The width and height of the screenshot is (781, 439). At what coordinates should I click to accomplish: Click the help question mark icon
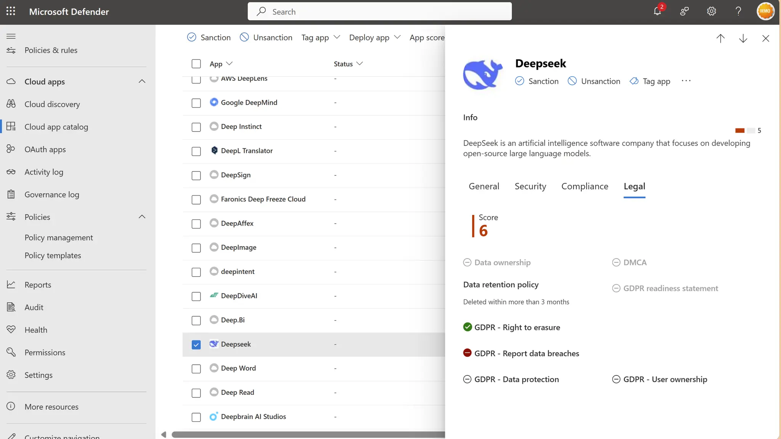(738, 11)
